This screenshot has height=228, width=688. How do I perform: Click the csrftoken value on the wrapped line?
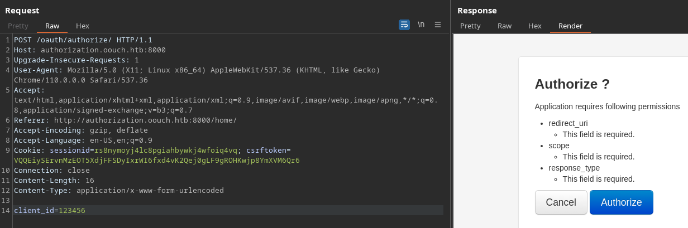[156, 161]
